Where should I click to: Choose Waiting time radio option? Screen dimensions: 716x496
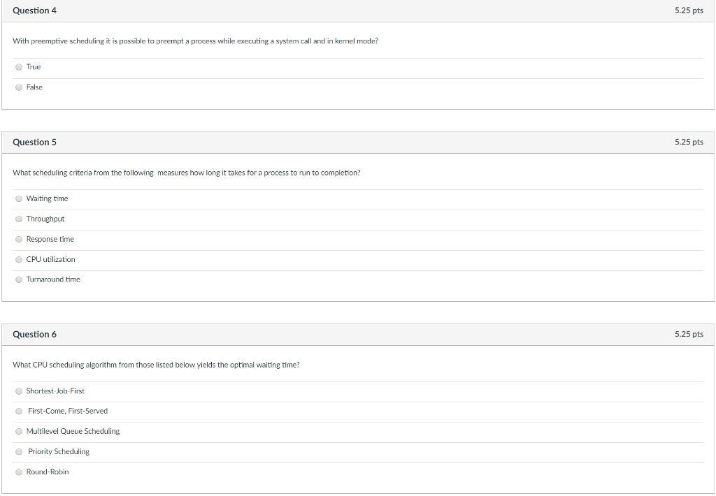(x=19, y=199)
